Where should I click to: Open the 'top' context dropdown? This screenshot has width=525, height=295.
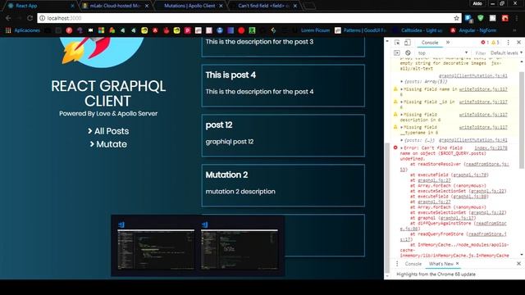coord(442,52)
